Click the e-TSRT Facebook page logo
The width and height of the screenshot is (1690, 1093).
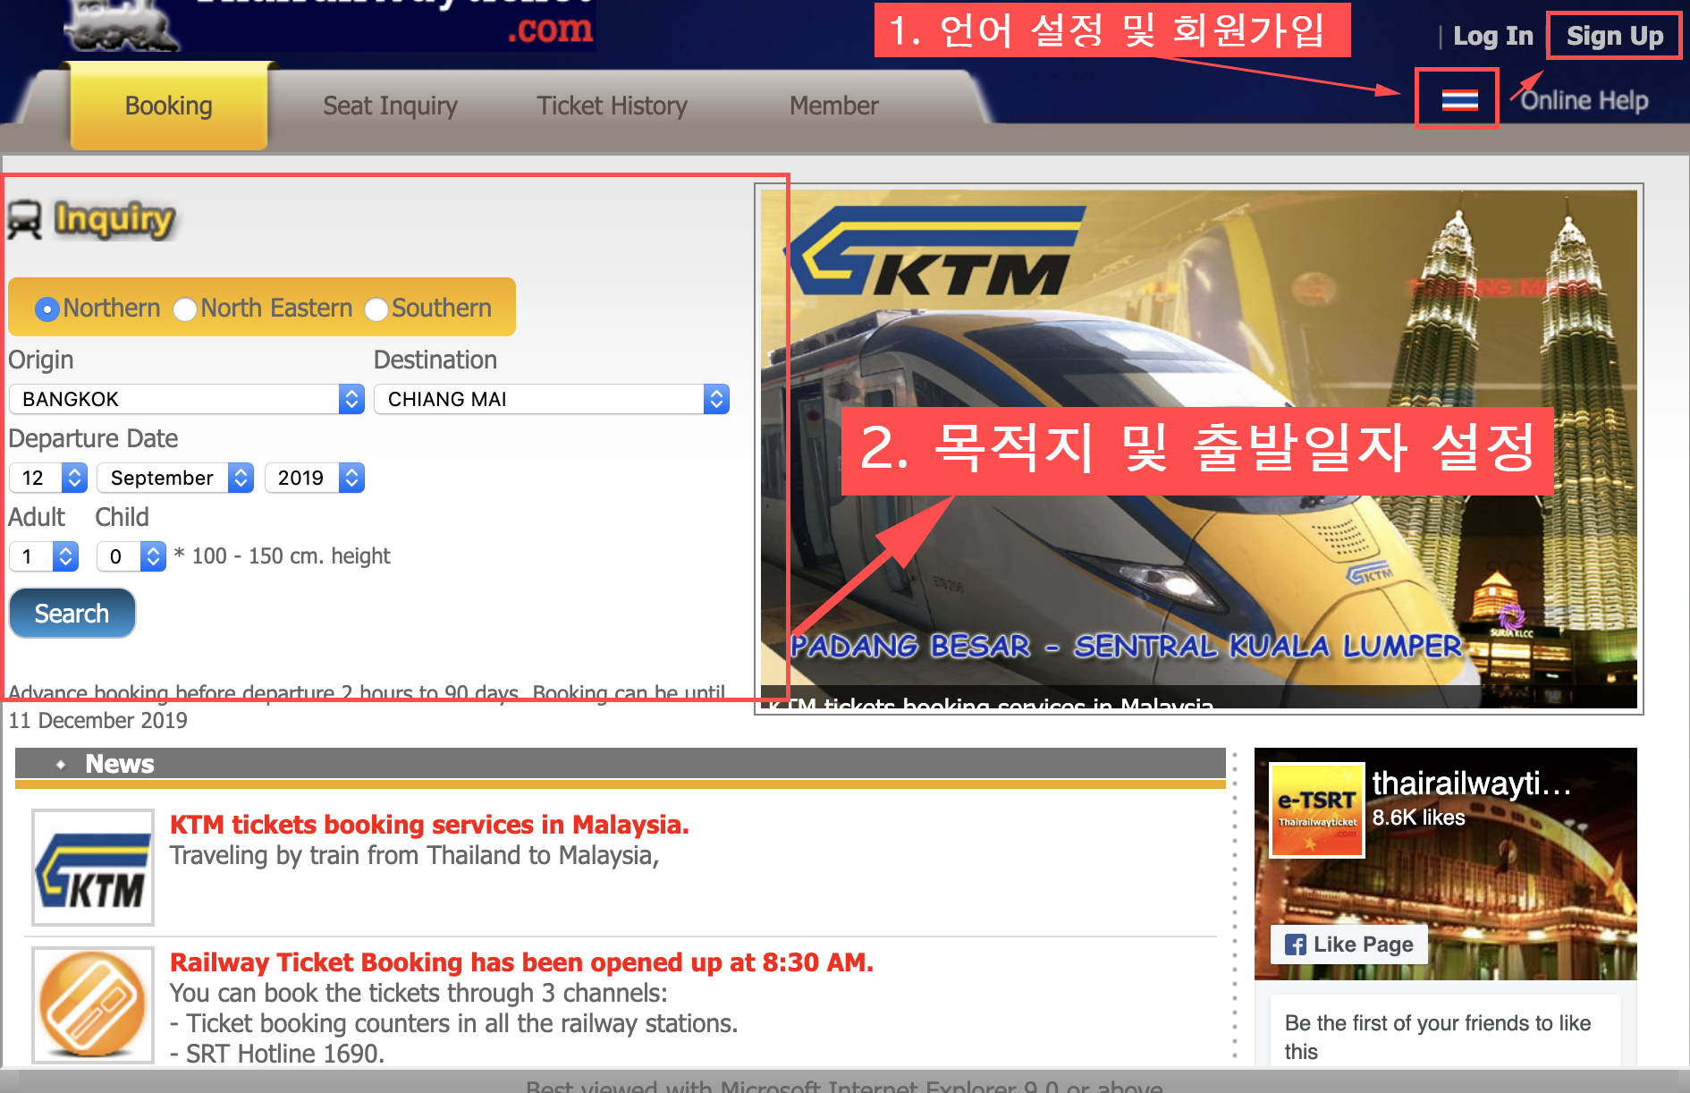(x=1317, y=809)
